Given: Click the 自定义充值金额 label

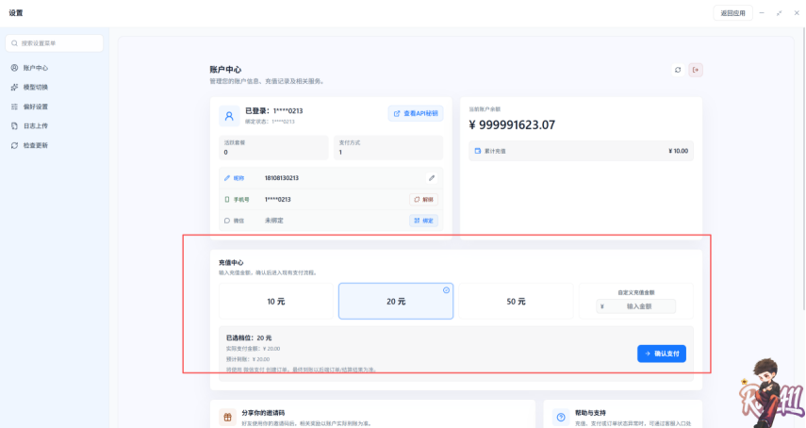Looking at the screenshot, I should tap(636, 292).
